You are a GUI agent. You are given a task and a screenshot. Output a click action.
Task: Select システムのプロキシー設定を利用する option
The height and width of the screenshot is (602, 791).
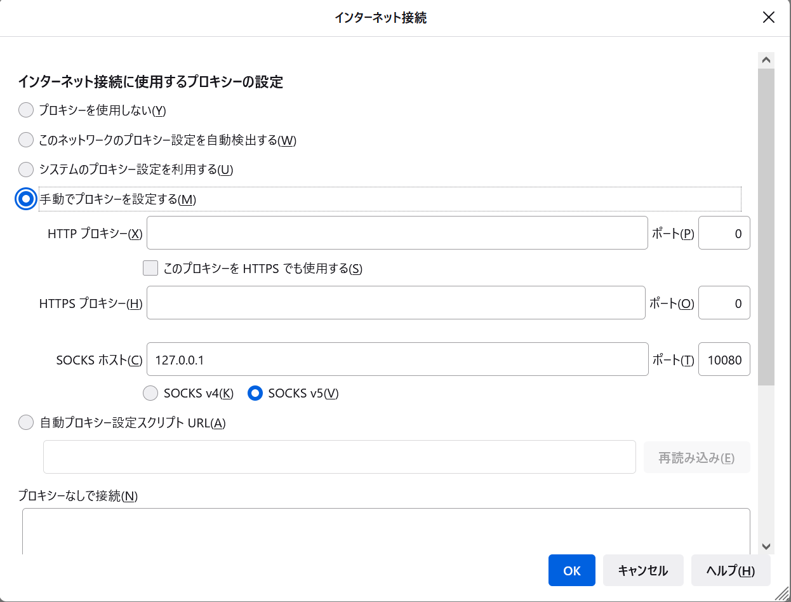(26, 170)
